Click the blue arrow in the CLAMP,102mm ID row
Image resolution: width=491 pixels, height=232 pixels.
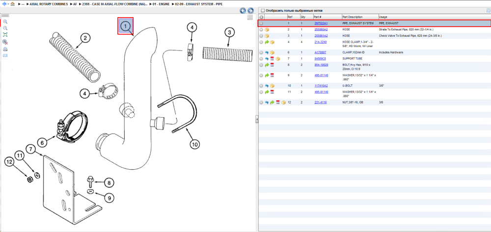coord(267,52)
